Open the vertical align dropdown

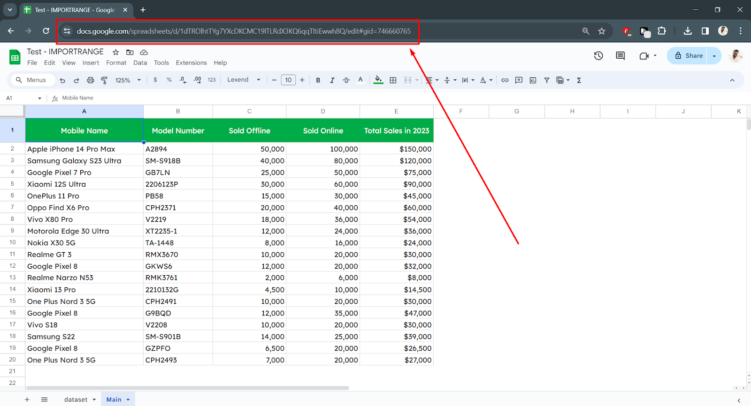pos(450,80)
